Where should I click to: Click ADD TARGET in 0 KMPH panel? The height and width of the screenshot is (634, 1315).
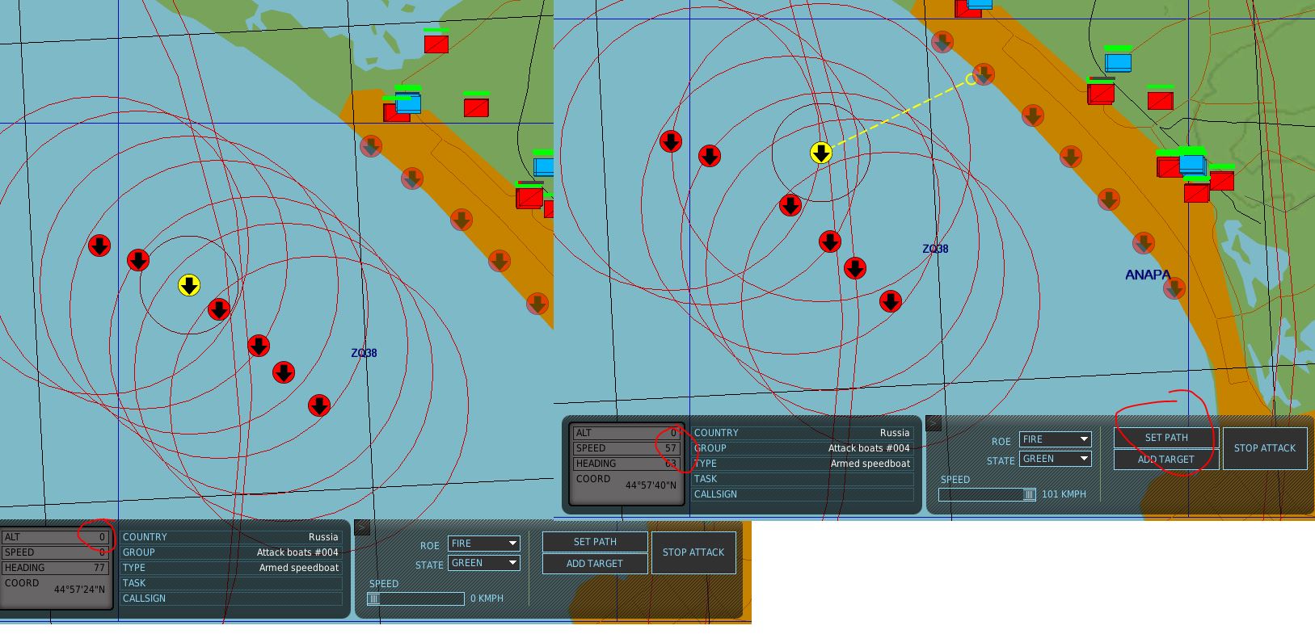point(595,564)
